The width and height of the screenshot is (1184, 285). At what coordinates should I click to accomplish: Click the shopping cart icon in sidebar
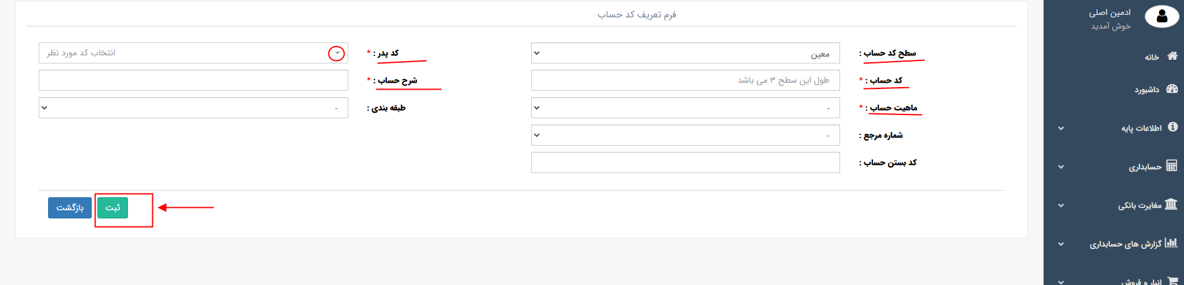coord(1172,281)
